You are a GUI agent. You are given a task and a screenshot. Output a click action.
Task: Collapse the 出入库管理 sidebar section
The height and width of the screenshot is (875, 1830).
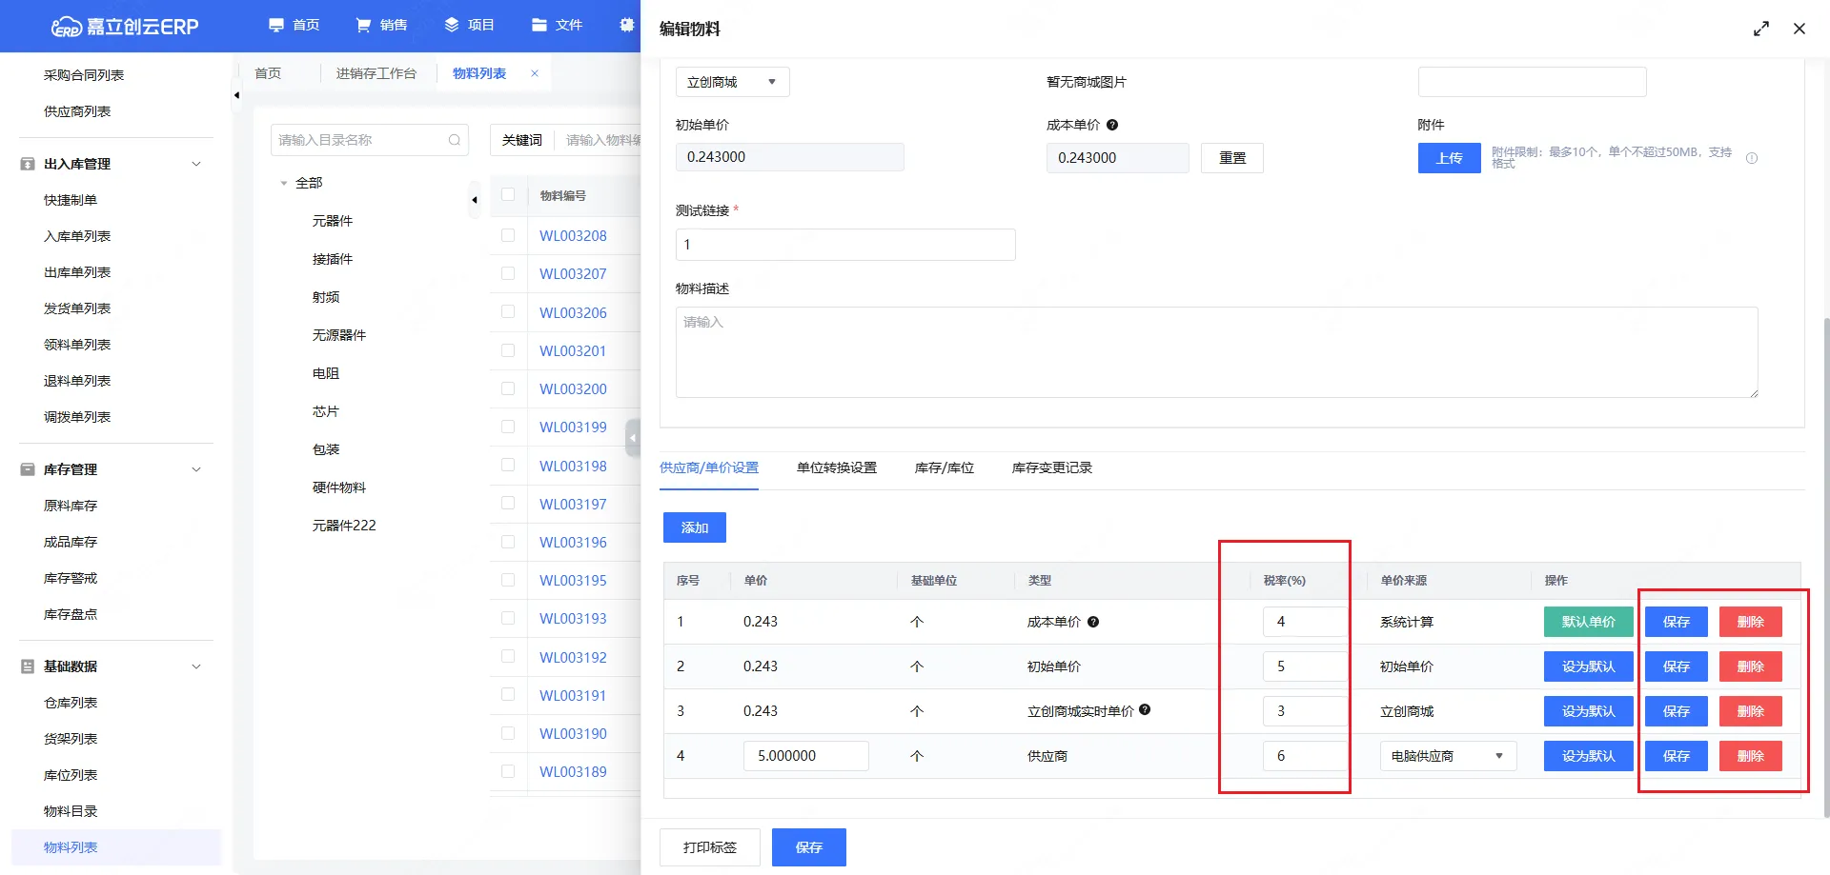(x=196, y=164)
